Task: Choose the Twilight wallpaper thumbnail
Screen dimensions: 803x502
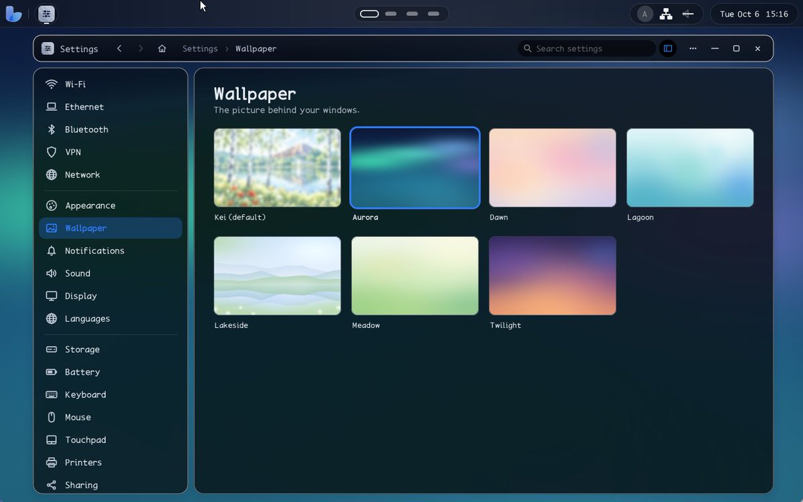Action: coord(553,275)
